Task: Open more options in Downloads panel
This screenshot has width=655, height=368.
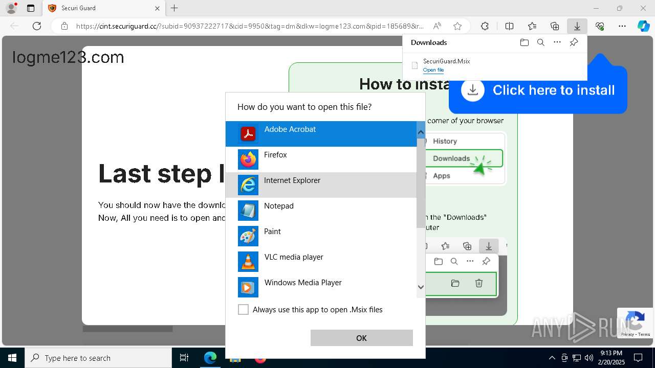Action: [x=557, y=42]
